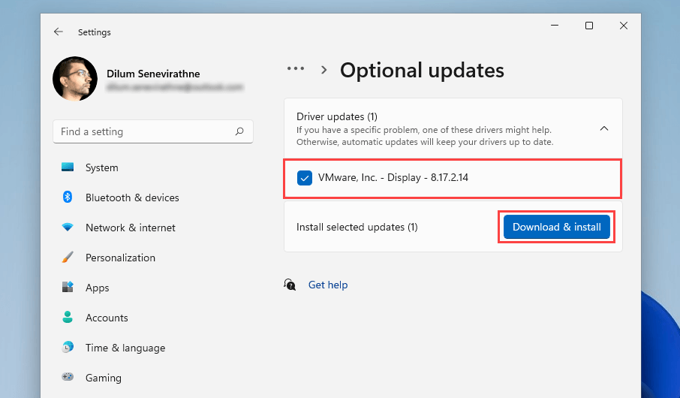The height and width of the screenshot is (398, 680).
Task: Click the Personalization paintbrush icon
Action: click(68, 258)
